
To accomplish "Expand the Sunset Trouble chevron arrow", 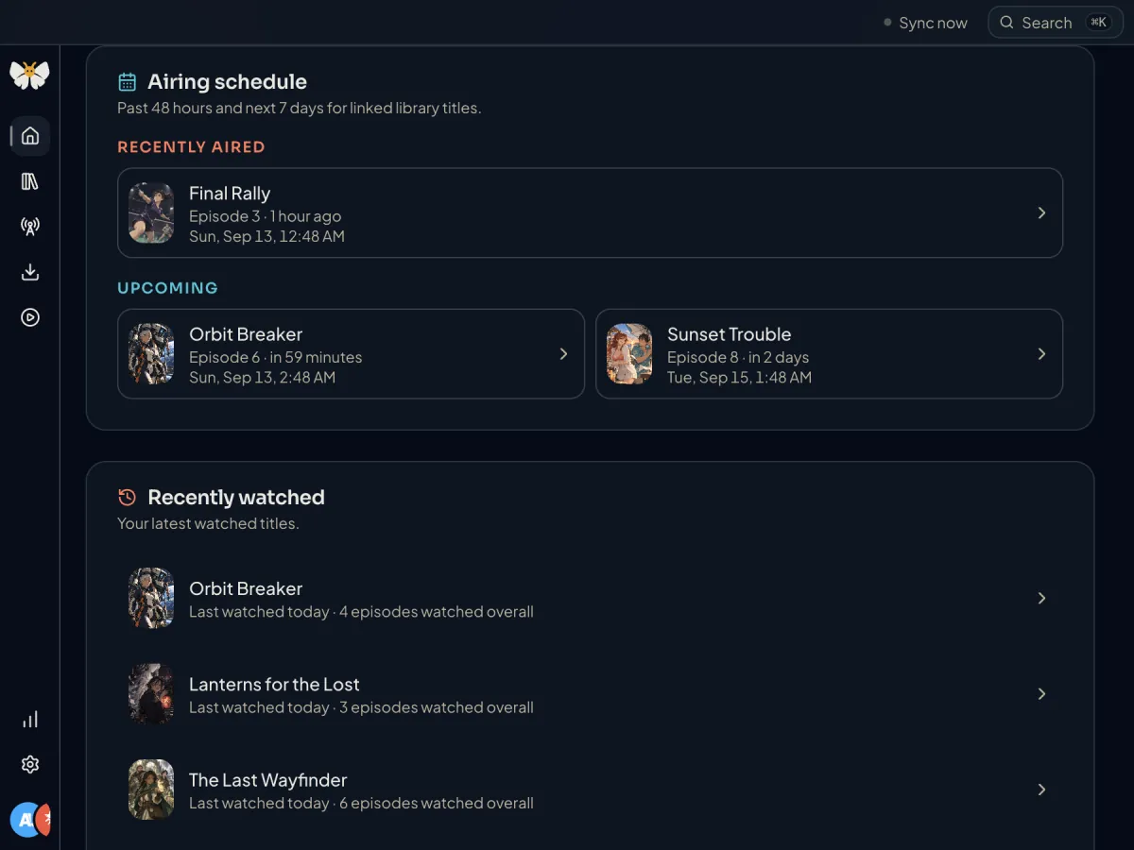I will (1041, 354).
